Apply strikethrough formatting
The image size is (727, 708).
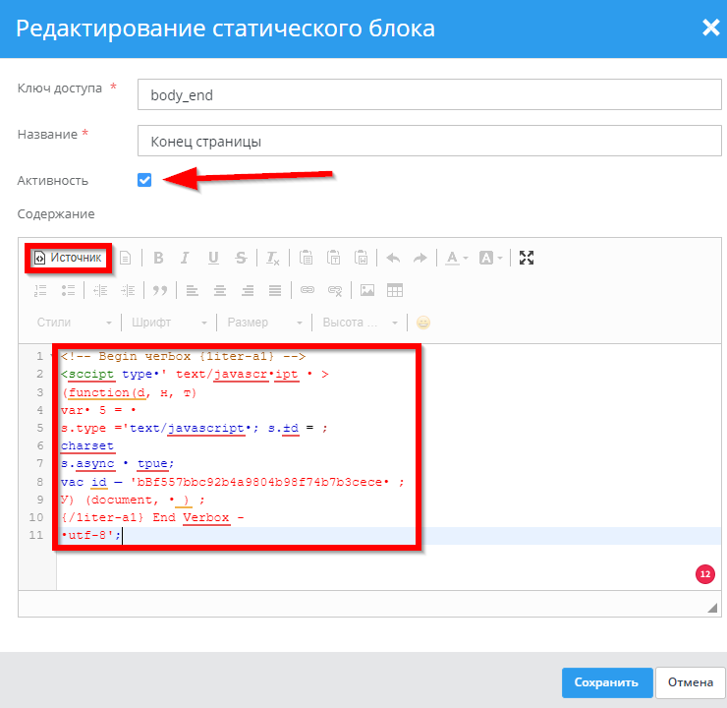pyautogui.click(x=241, y=258)
